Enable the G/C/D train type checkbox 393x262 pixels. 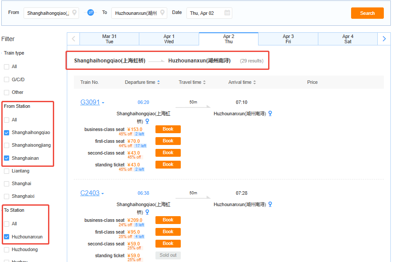(x=7, y=79)
